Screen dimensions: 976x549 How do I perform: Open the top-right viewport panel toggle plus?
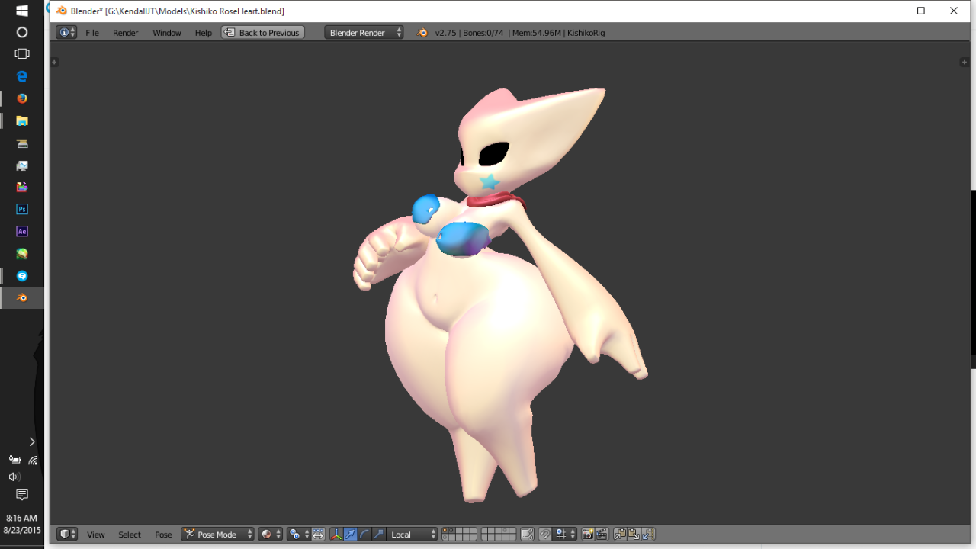pyautogui.click(x=964, y=62)
